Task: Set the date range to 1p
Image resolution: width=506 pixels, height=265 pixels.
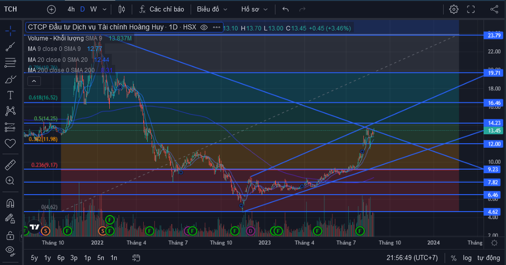Action: (x=87, y=258)
